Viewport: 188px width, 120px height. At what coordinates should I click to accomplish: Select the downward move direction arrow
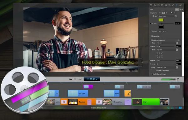click(159, 57)
